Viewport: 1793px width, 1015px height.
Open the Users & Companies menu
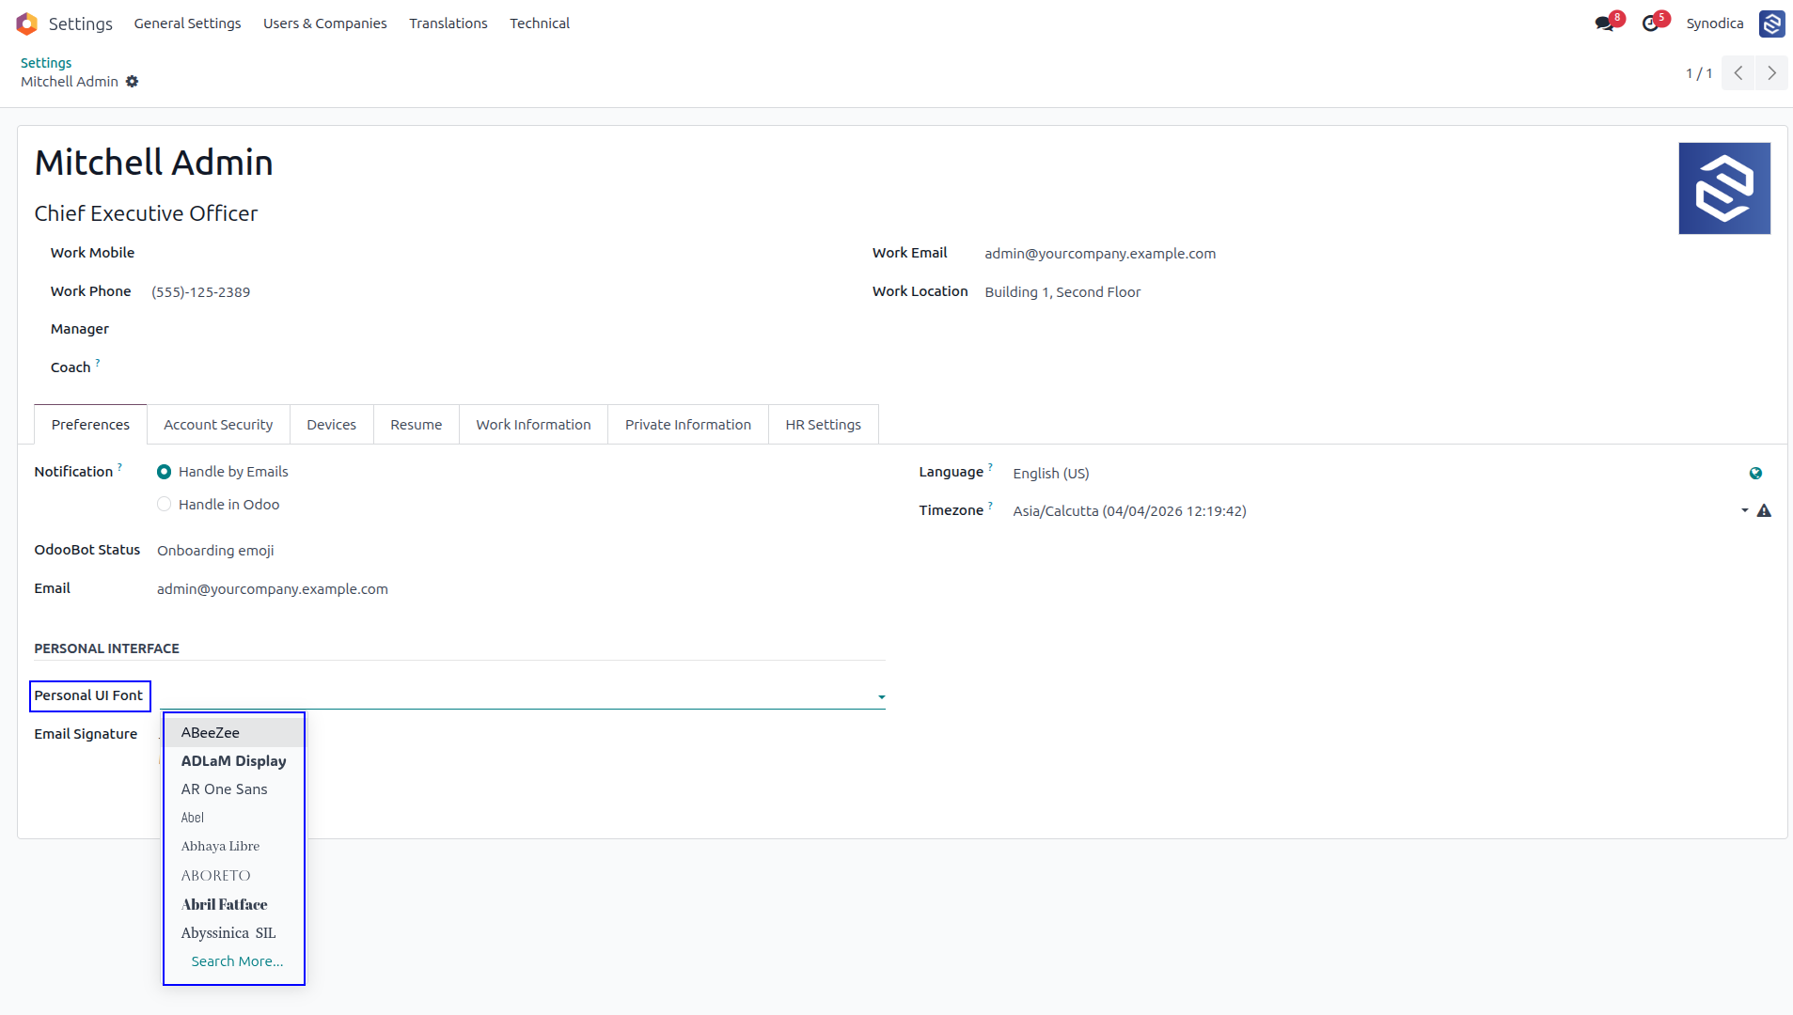(324, 23)
